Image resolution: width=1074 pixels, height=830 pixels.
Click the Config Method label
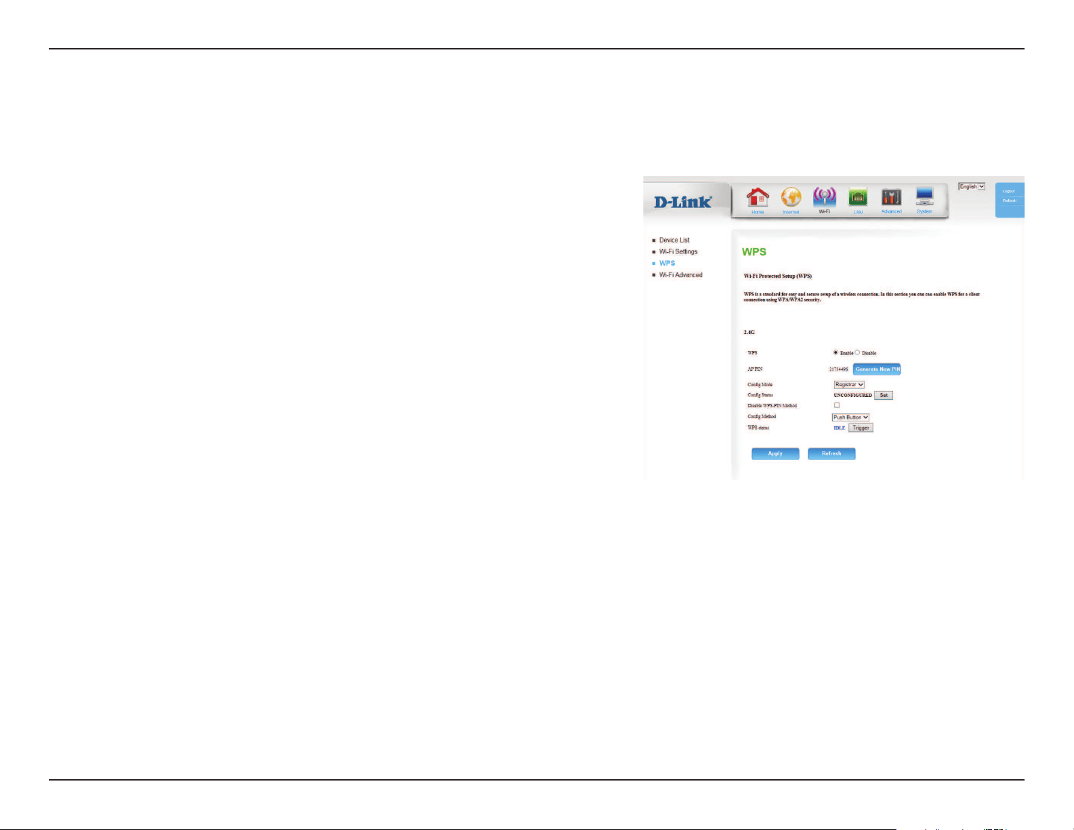coord(762,417)
